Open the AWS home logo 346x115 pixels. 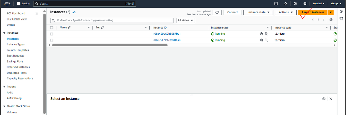pyautogui.click(x=7, y=4)
